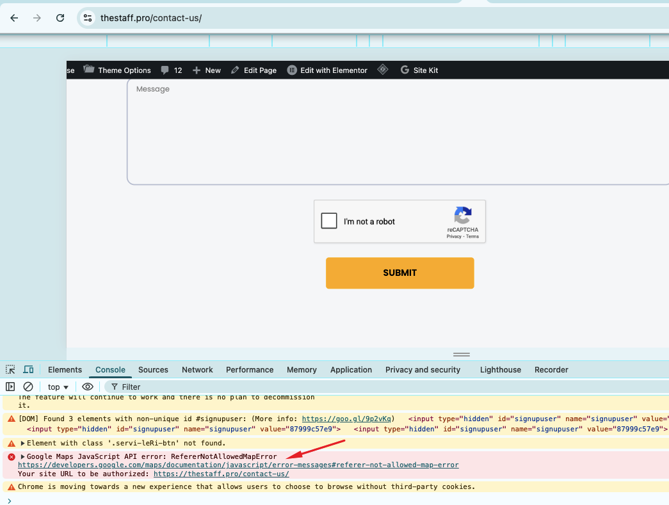Click the reCAPTCHA logo
This screenshot has height=505, width=669.
point(463,216)
